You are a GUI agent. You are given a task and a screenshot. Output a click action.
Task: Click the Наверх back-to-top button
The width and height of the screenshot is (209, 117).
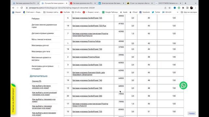point(192,113)
